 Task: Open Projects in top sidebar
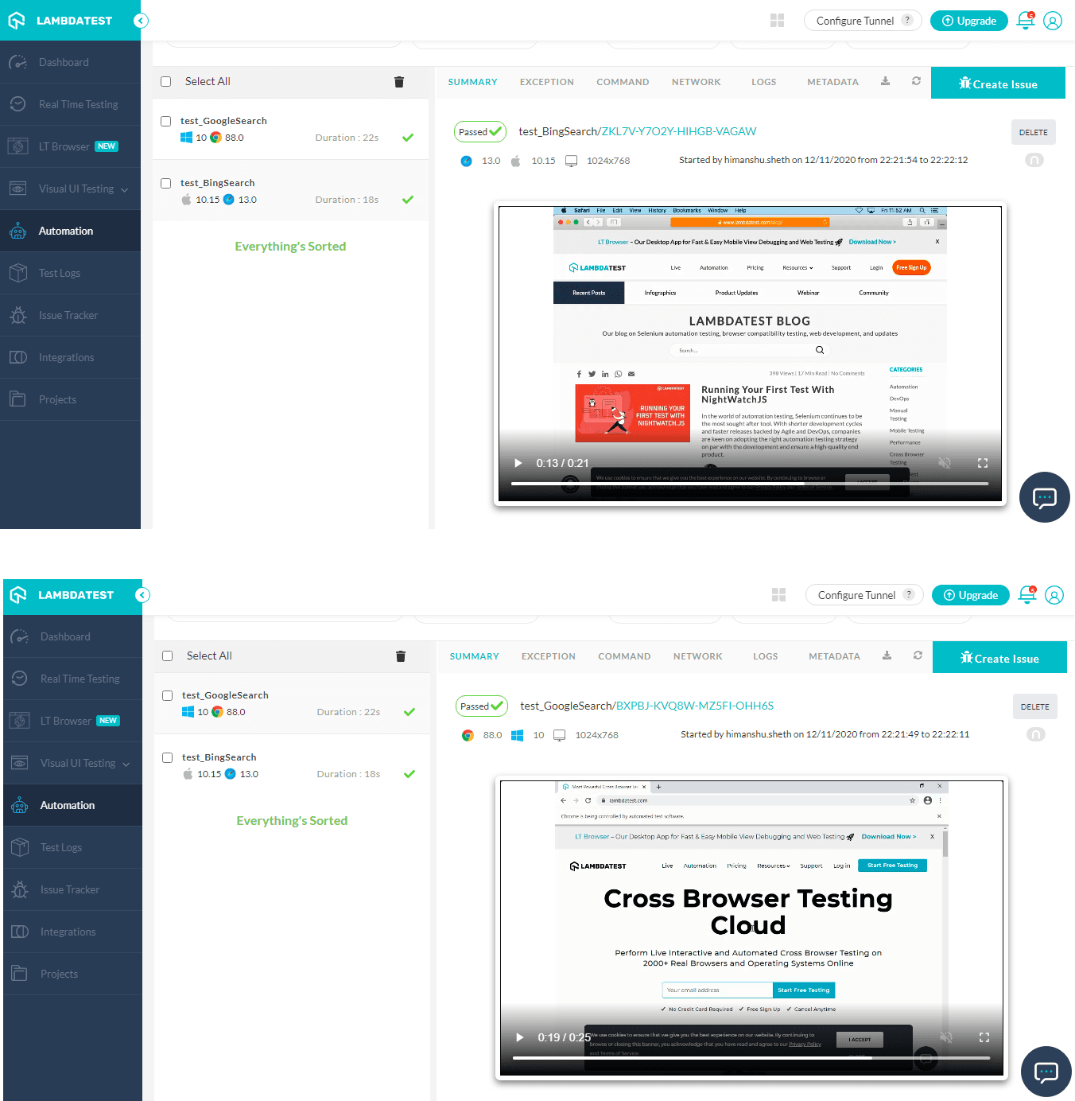pos(70,399)
